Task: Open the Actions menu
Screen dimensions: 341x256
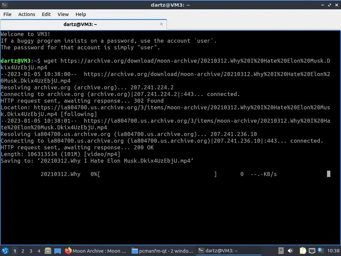Action: (x=27, y=14)
